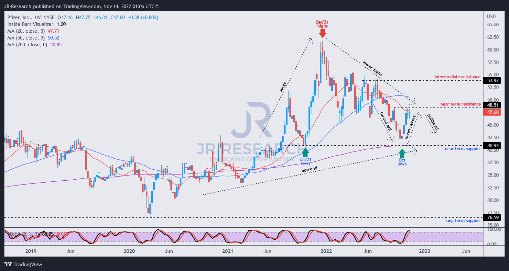
Task: Select the surge annotation text
Action: [283, 86]
